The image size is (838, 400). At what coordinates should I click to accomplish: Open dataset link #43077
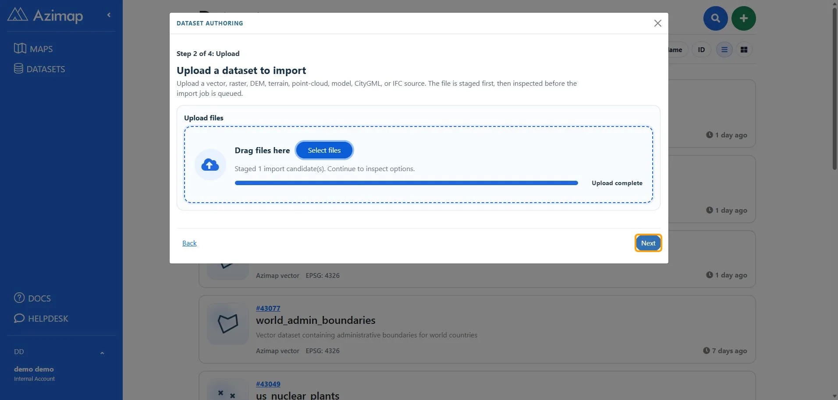268,308
